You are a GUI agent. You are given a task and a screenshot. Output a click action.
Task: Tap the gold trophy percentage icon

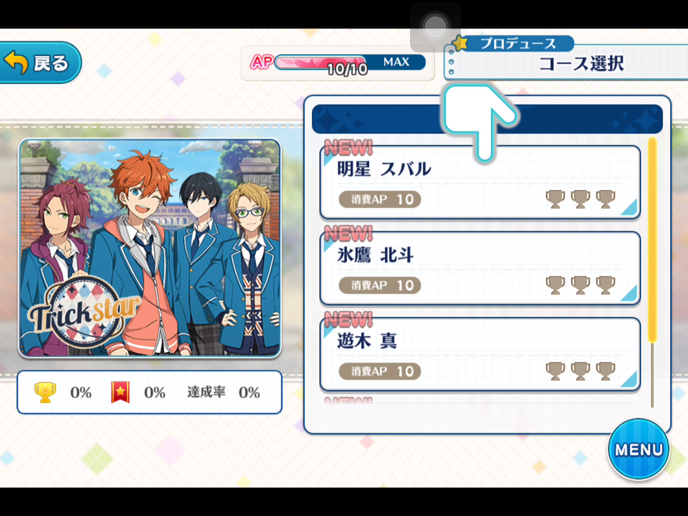tap(46, 392)
